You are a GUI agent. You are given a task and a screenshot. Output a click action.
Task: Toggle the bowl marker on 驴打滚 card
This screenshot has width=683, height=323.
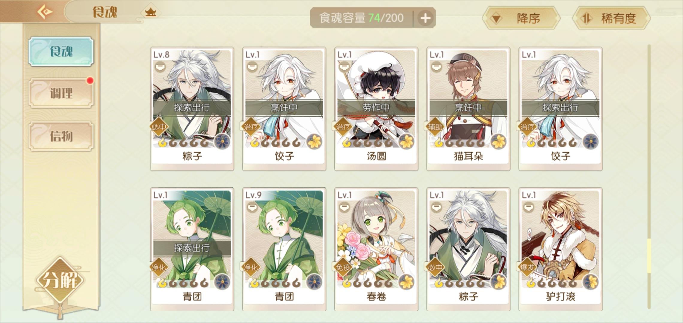click(528, 207)
